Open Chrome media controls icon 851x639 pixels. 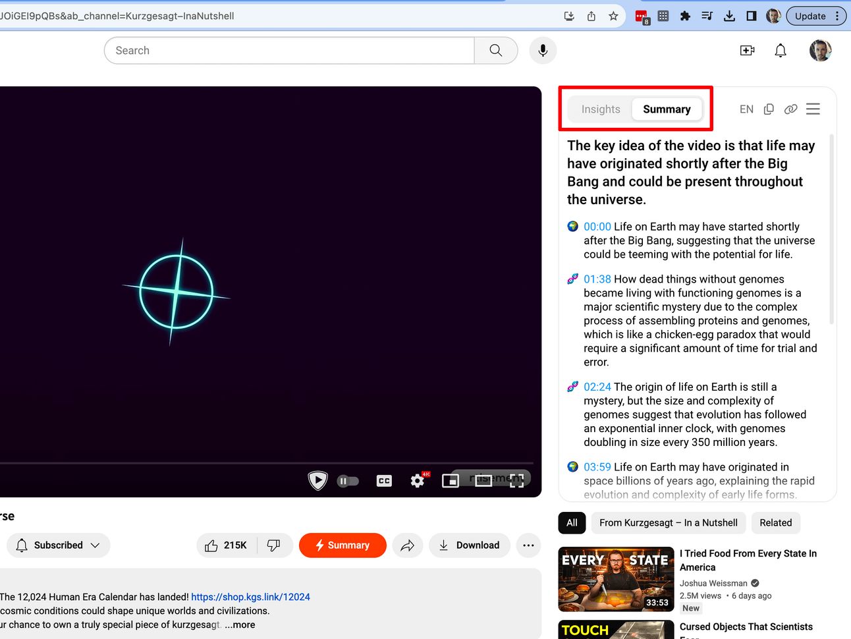(707, 16)
